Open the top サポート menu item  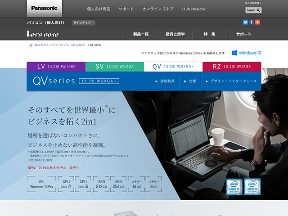(126, 9)
